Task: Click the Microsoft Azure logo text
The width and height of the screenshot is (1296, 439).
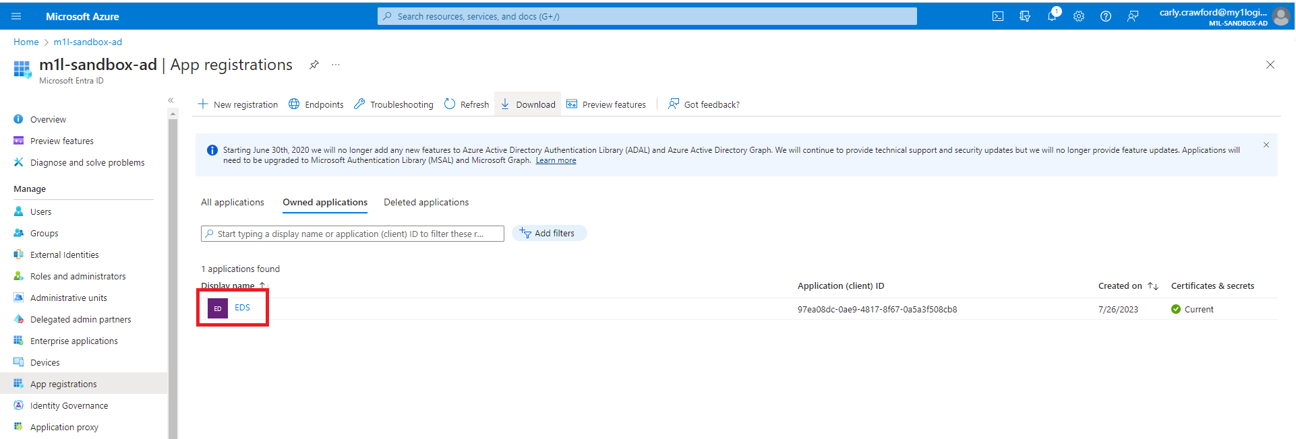Action: [x=82, y=16]
